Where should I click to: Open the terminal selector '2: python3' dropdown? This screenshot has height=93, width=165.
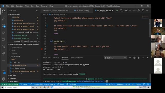(x=115, y=58)
